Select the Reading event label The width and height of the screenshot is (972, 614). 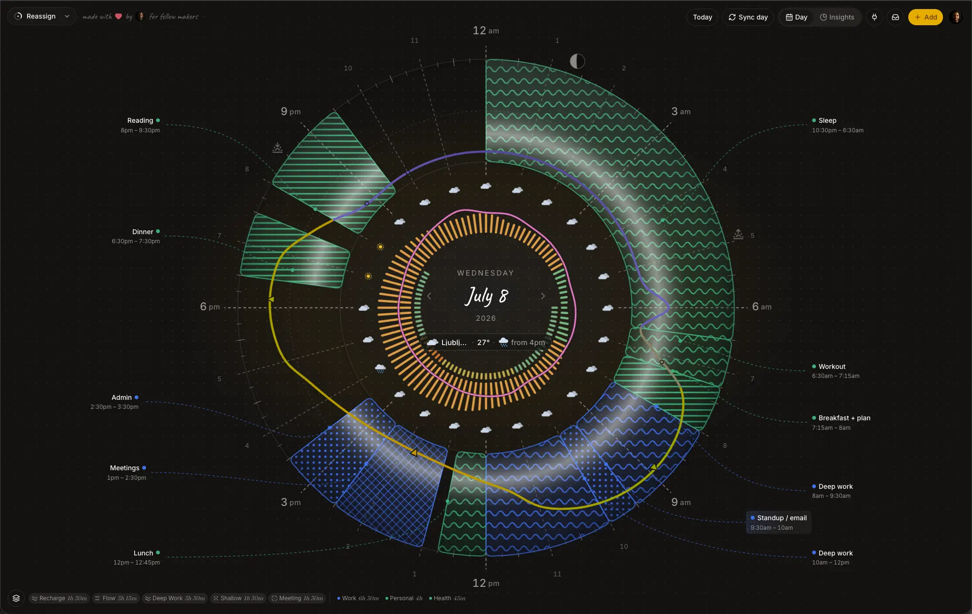pyautogui.click(x=140, y=125)
